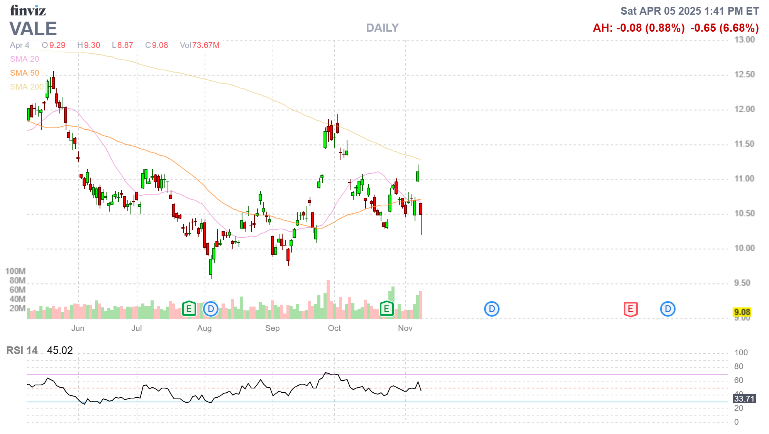Image resolution: width=769 pixels, height=434 pixels.
Task: Click the VALE ticker symbol title
Action: click(33, 29)
